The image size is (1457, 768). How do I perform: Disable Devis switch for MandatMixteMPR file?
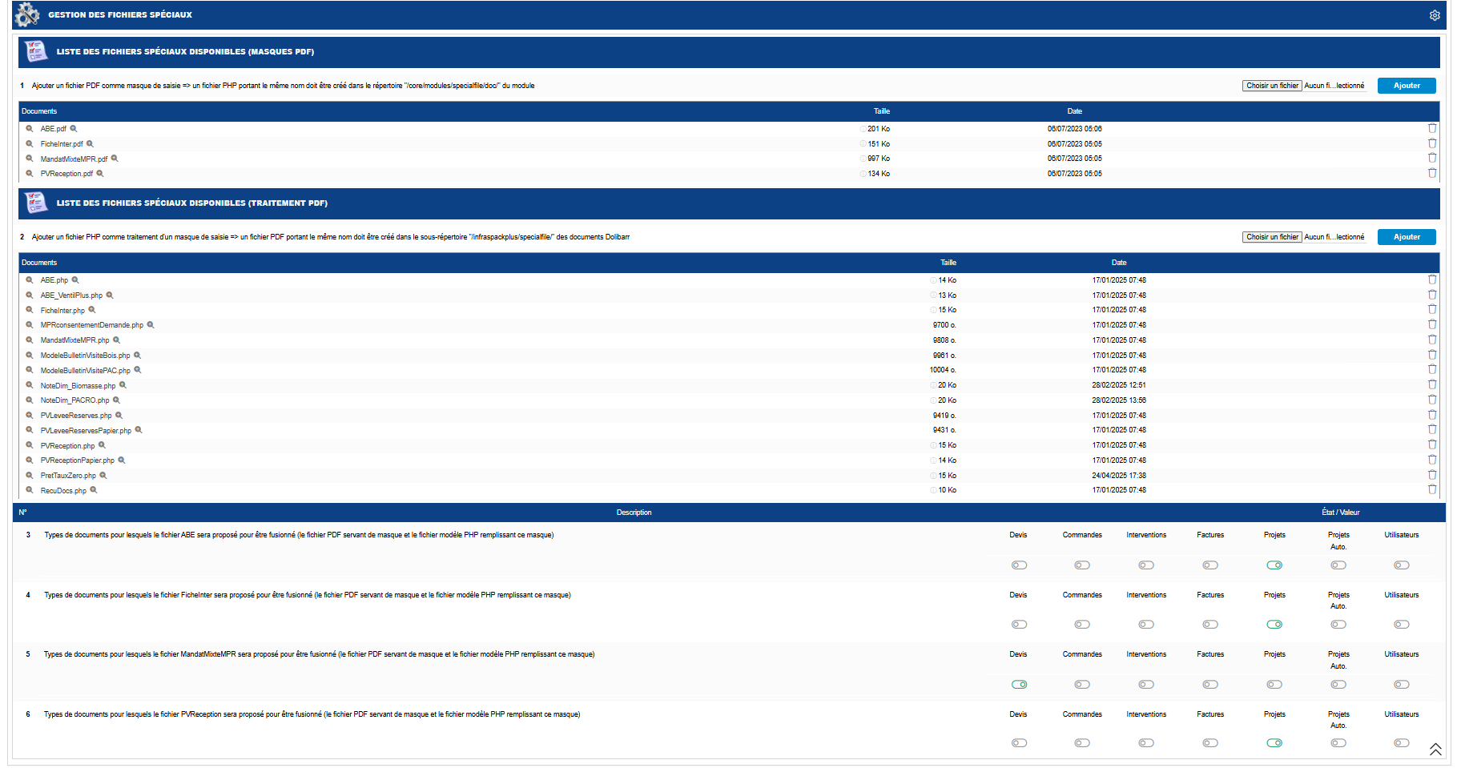click(1019, 685)
